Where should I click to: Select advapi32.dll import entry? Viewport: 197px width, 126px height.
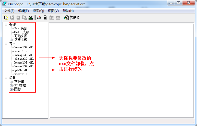pos(24,55)
